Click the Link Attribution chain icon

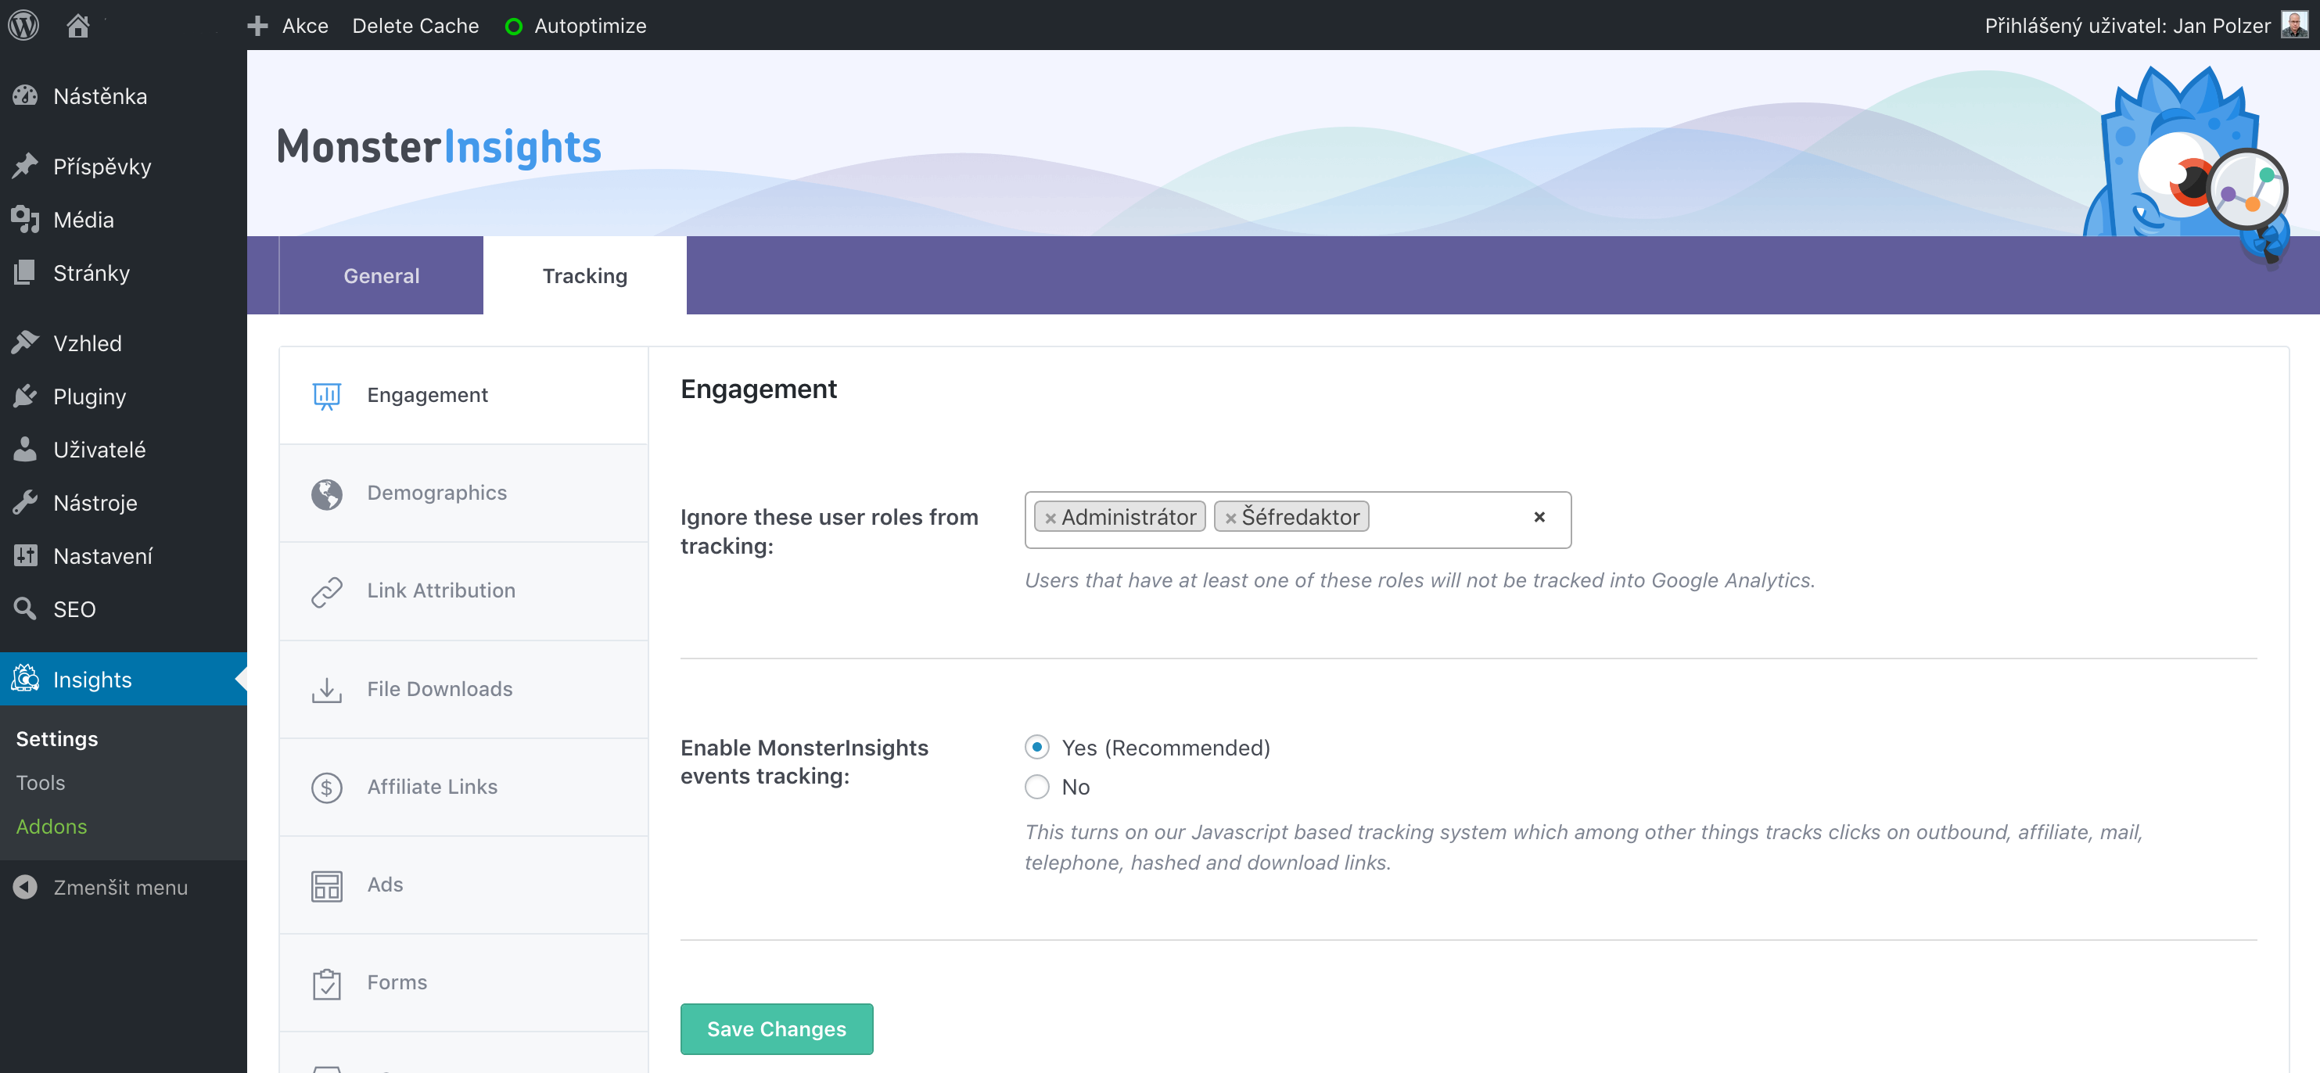pyautogui.click(x=326, y=591)
